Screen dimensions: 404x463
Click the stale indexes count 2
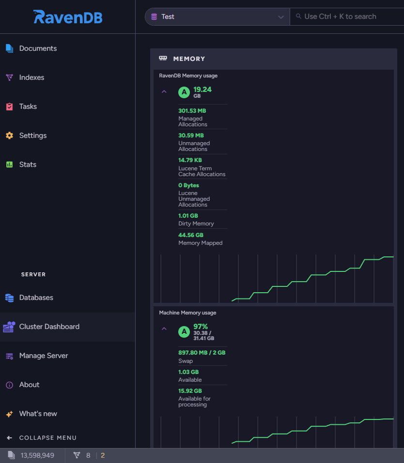[x=103, y=455]
